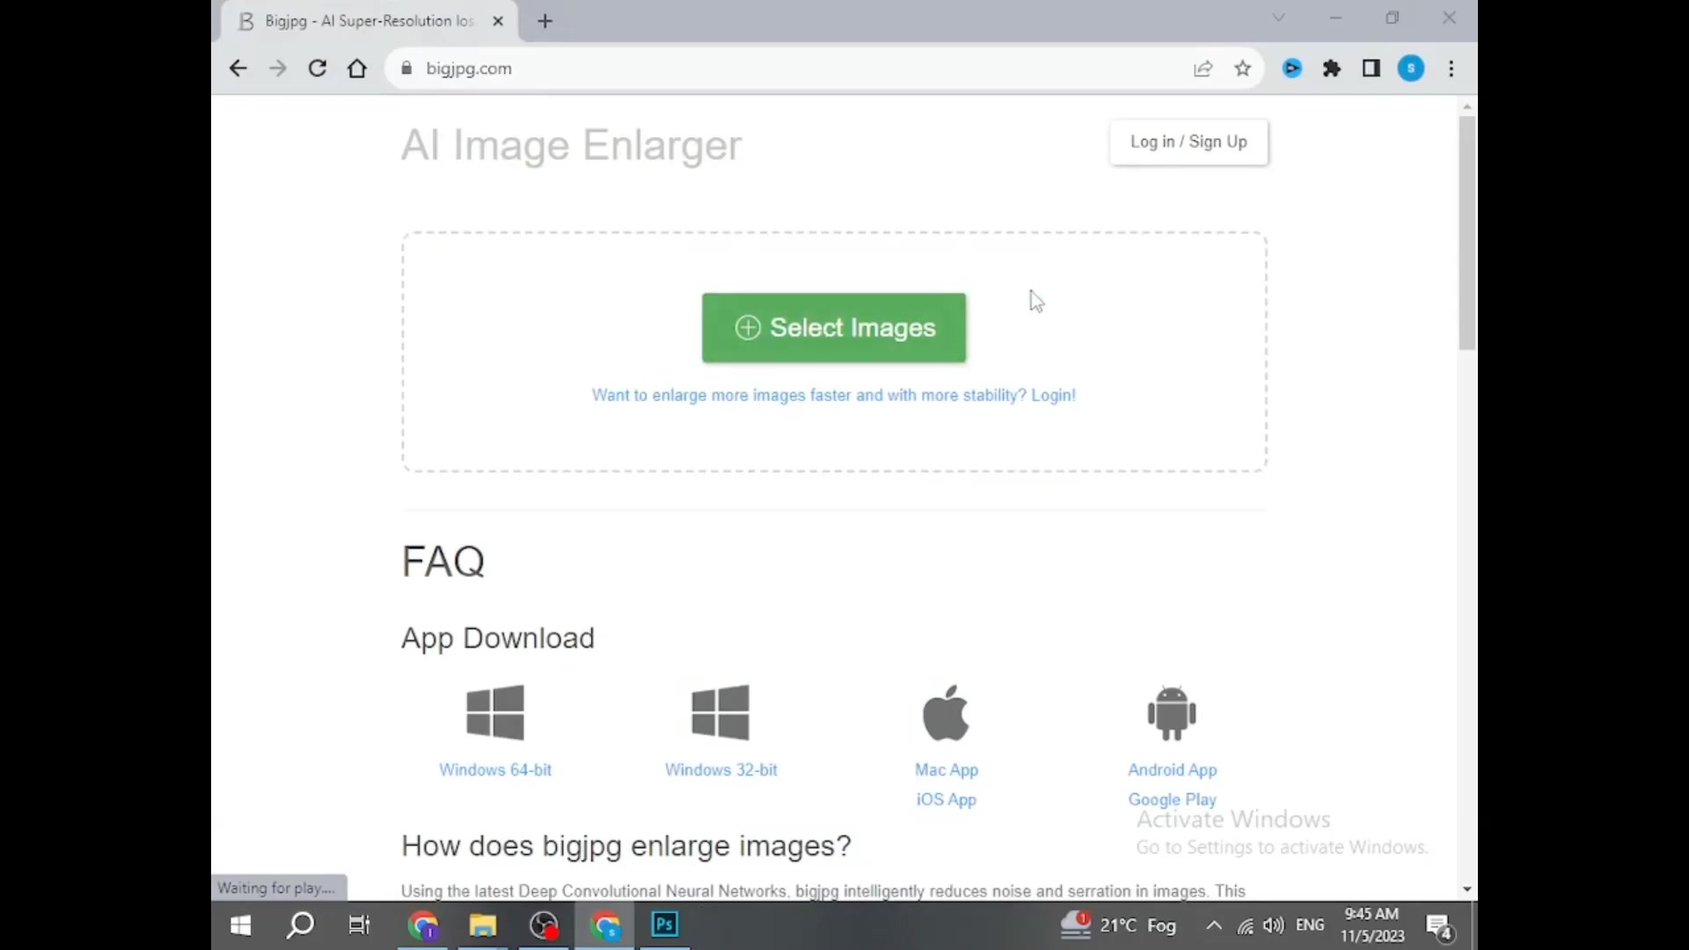Open the Android App link
1689x950 pixels.
point(1173,770)
